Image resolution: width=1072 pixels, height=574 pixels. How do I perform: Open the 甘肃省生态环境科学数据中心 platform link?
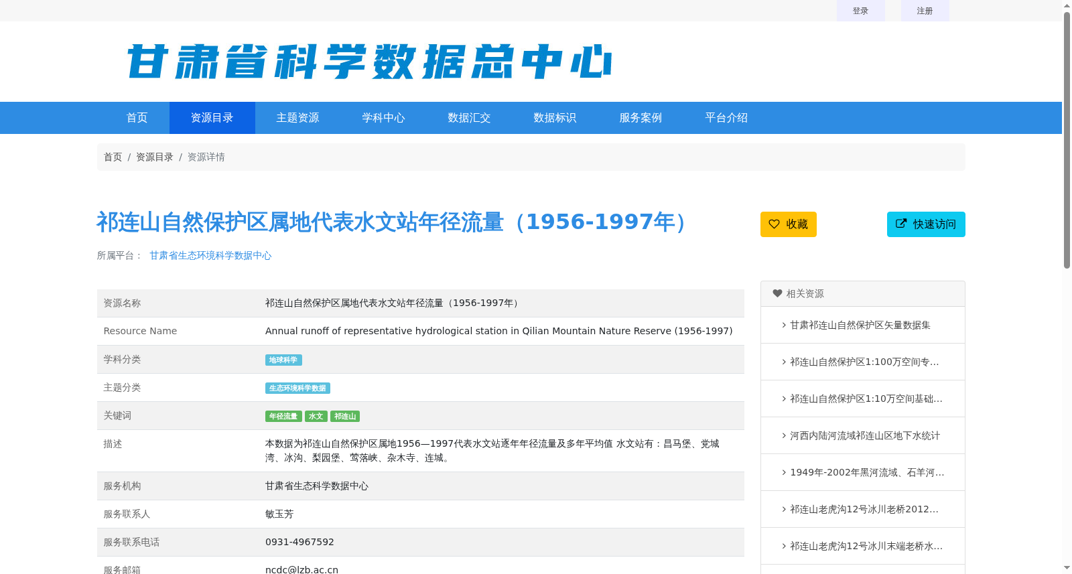210,255
